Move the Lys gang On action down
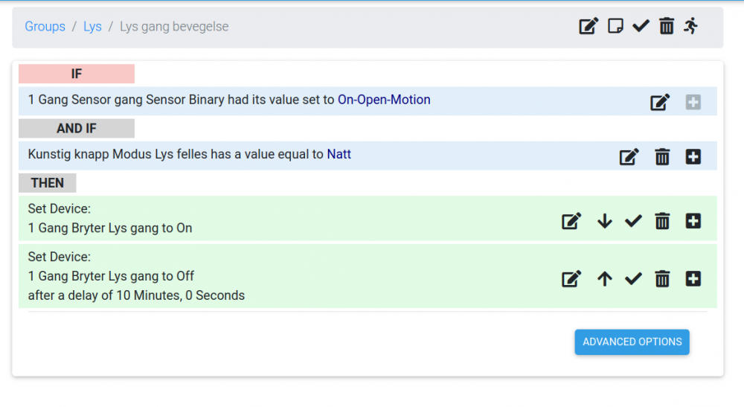This screenshot has width=744, height=407. [x=605, y=221]
